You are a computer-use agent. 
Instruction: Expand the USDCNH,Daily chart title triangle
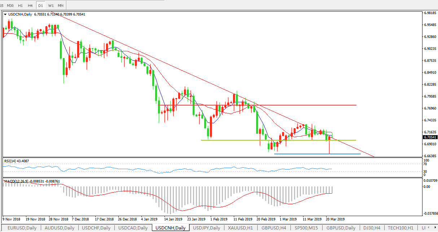(5, 14)
